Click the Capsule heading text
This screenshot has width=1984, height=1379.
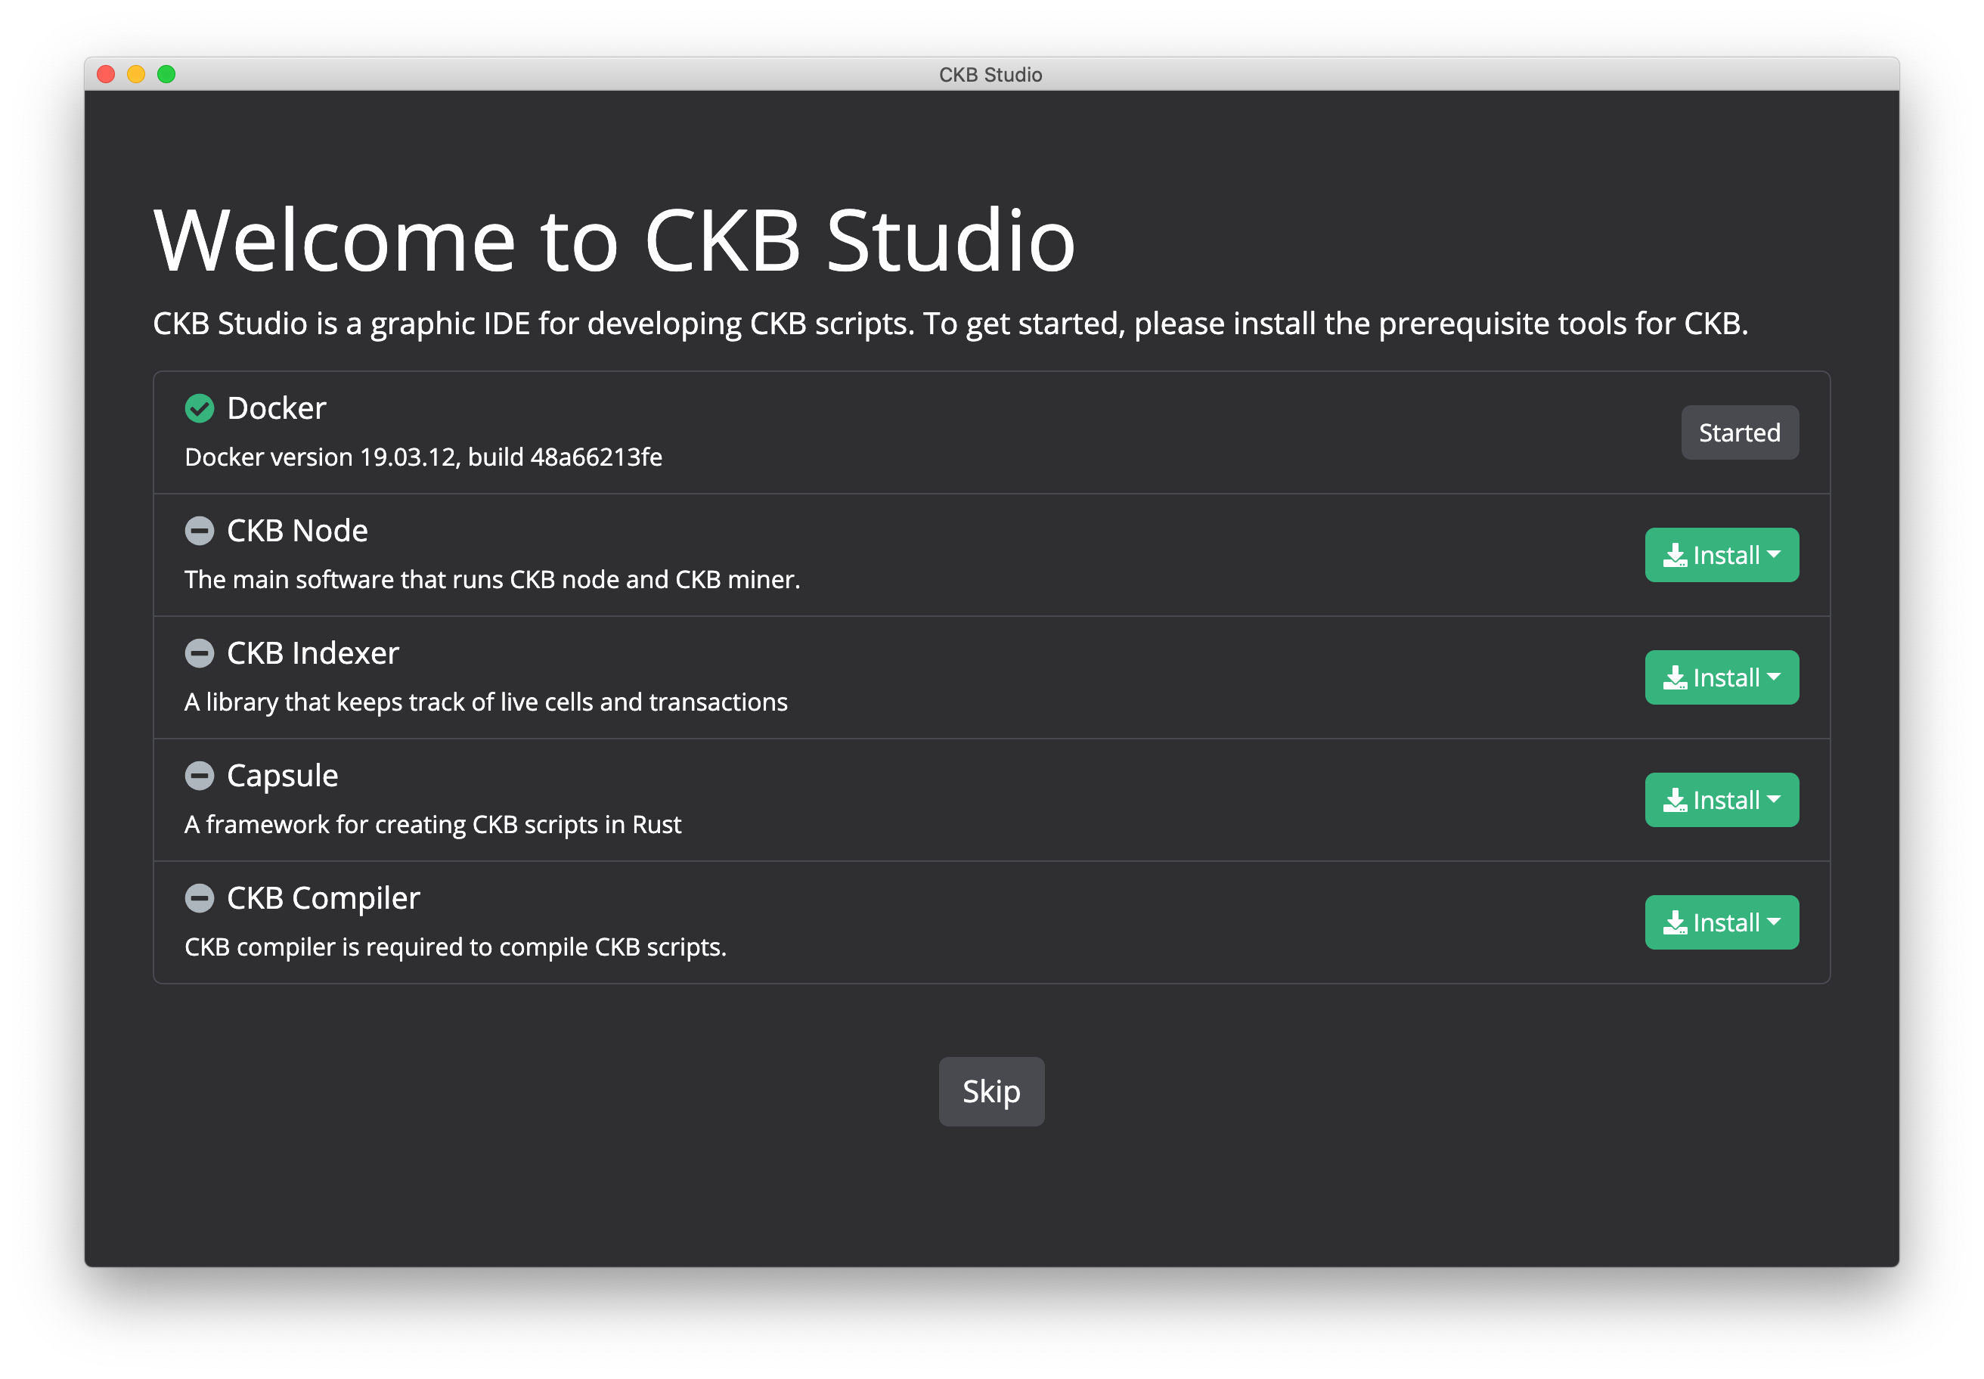click(282, 776)
